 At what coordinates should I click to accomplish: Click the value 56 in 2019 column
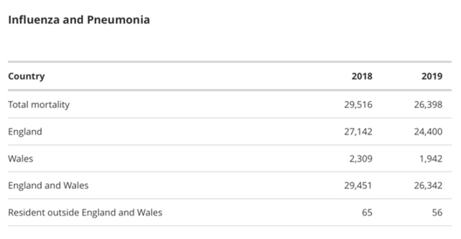point(437,213)
